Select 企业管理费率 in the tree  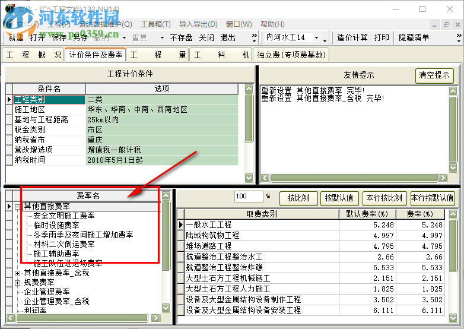point(47,292)
